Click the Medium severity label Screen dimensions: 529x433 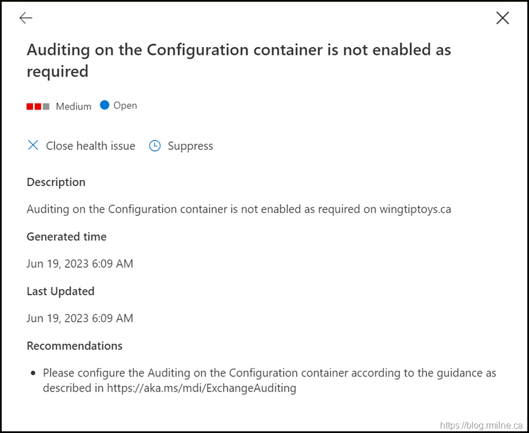coord(73,106)
